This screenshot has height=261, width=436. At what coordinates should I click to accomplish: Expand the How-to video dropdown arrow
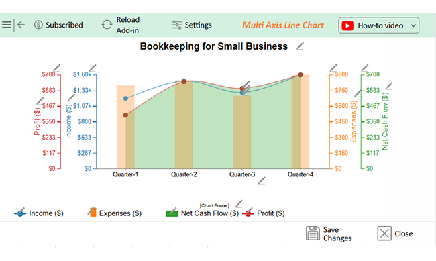click(x=413, y=25)
